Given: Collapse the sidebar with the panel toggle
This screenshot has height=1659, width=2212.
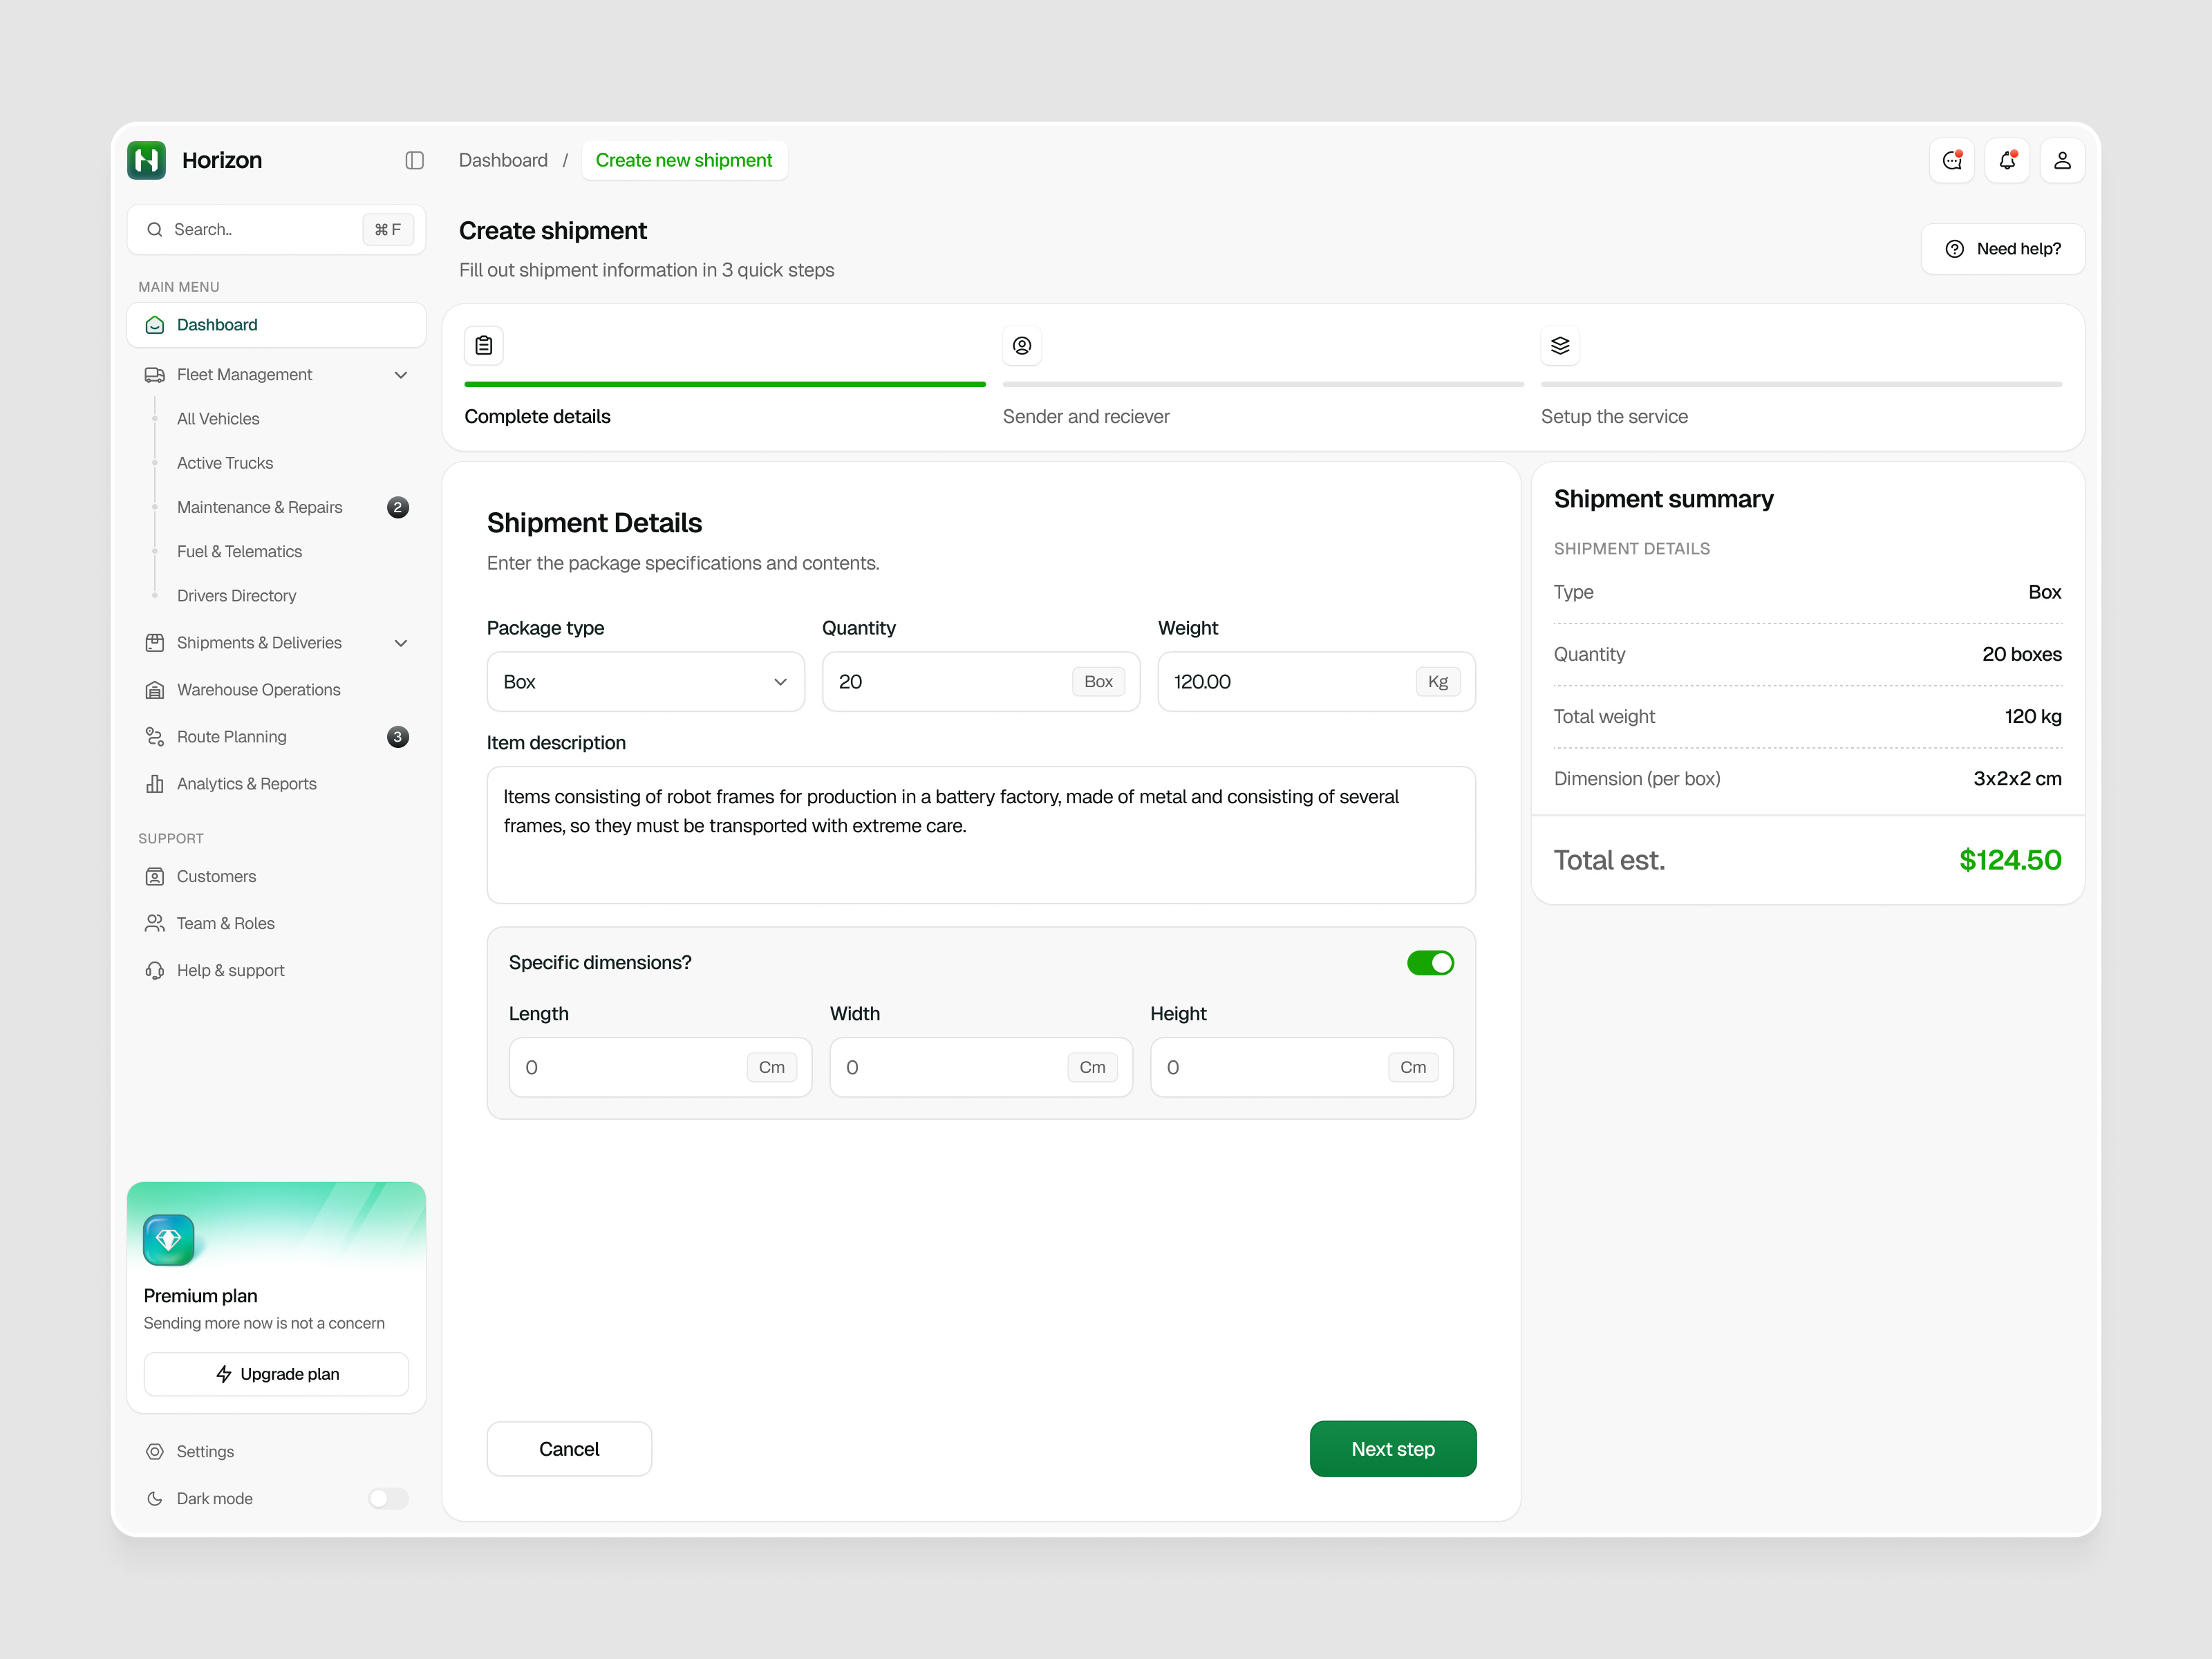Looking at the screenshot, I should coord(415,160).
